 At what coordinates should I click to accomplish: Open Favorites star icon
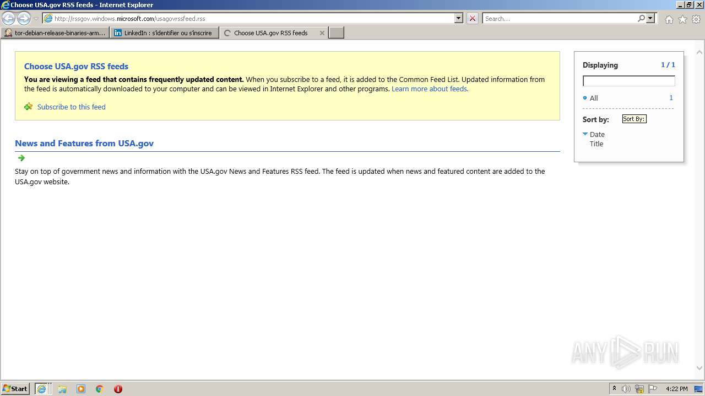(x=682, y=19)
